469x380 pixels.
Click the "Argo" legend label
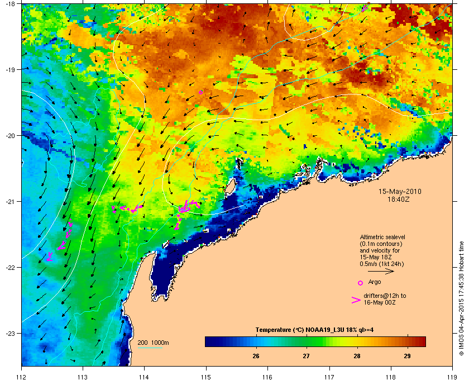click(x=375, y=282)
